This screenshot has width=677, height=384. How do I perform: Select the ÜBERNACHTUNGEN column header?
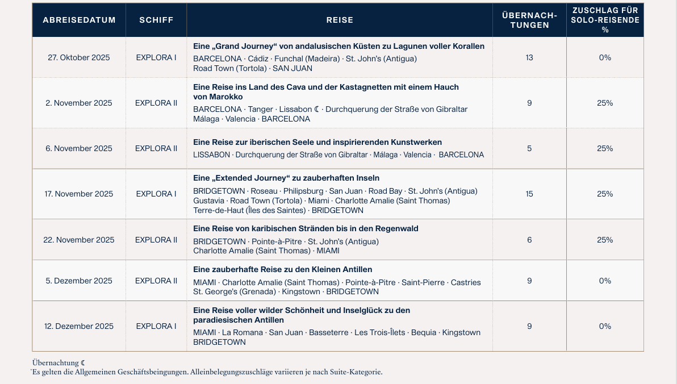tap(529, 20)
